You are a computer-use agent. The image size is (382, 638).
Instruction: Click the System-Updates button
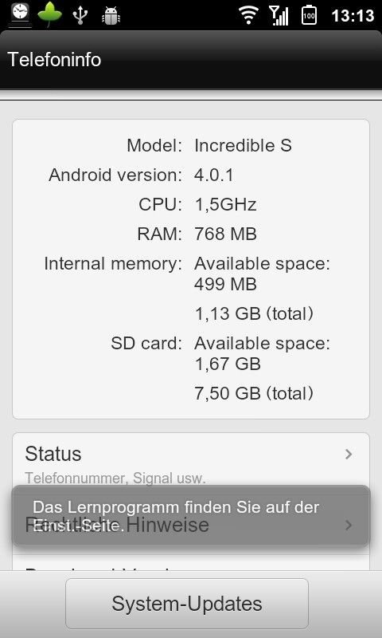click(x=187, y=604)
